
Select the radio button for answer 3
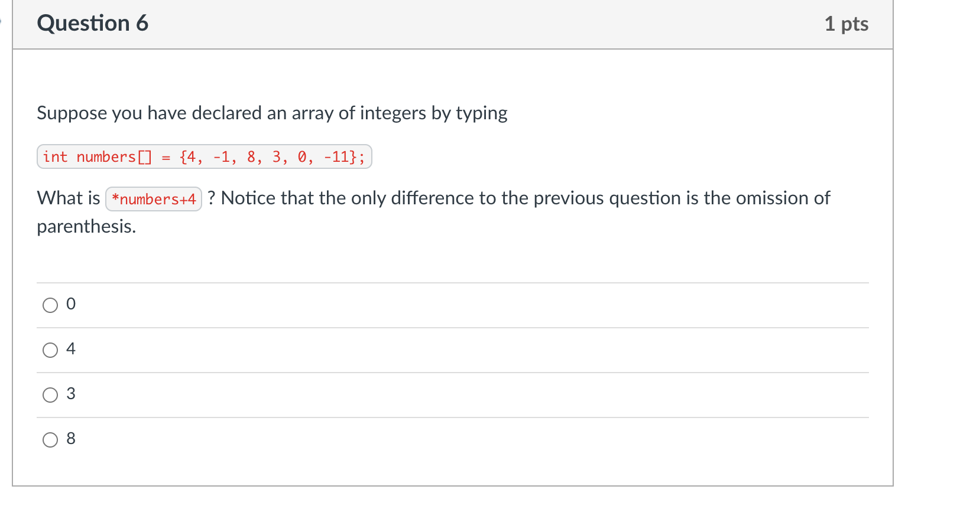(50, 395)
